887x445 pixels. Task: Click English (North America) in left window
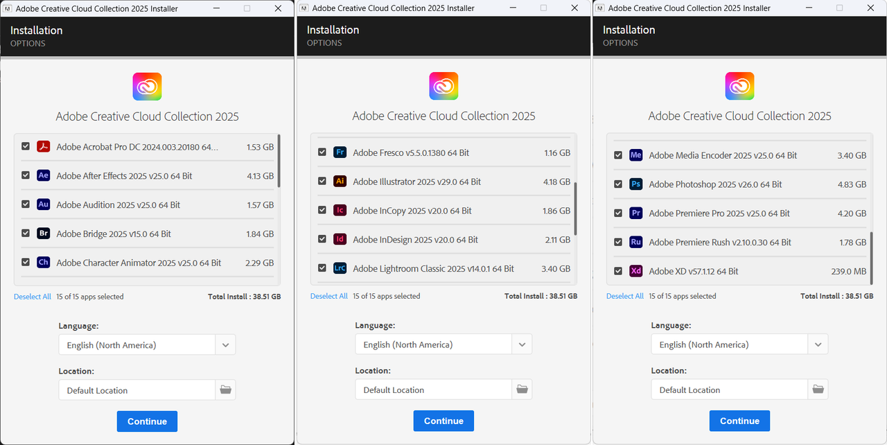click(112, 345)
